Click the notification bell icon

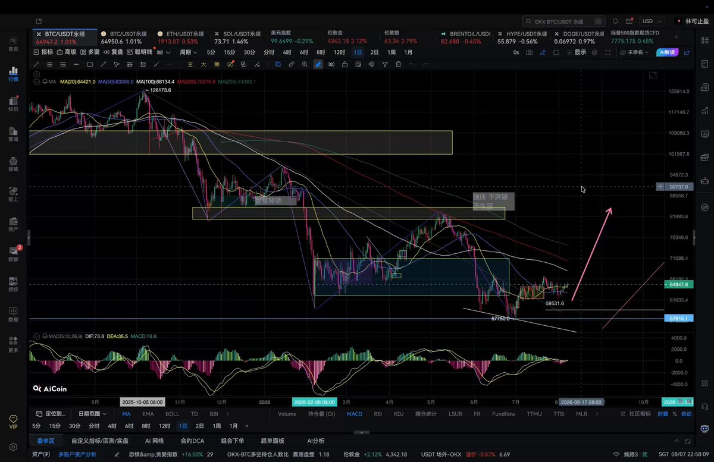pos(615,21)
